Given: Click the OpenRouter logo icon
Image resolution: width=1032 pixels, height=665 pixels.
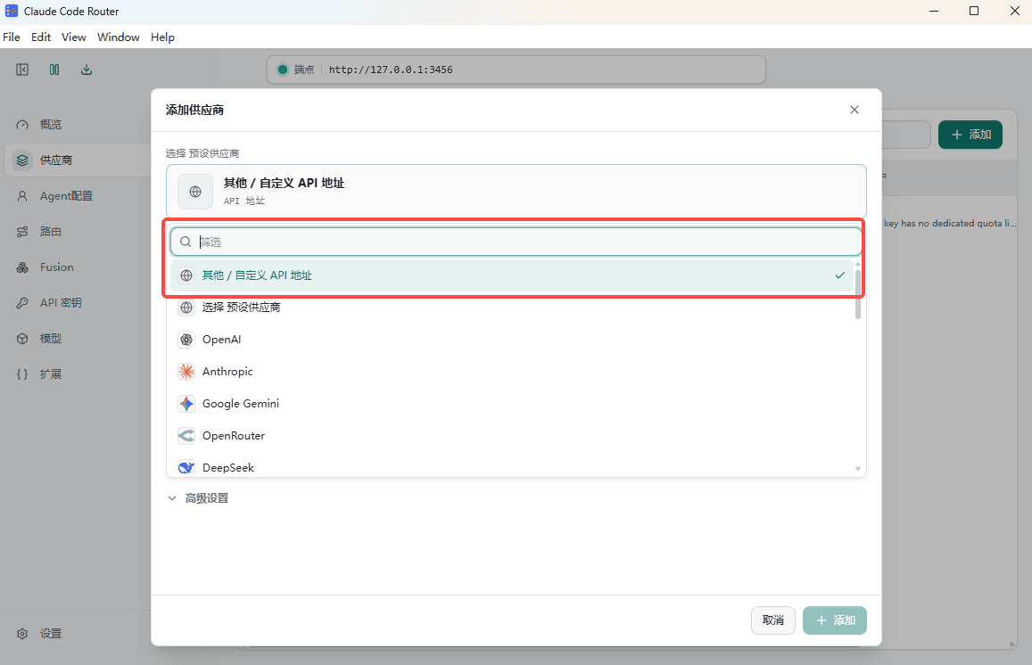Looking at the screenshot, I should click(x=187, y=435).
